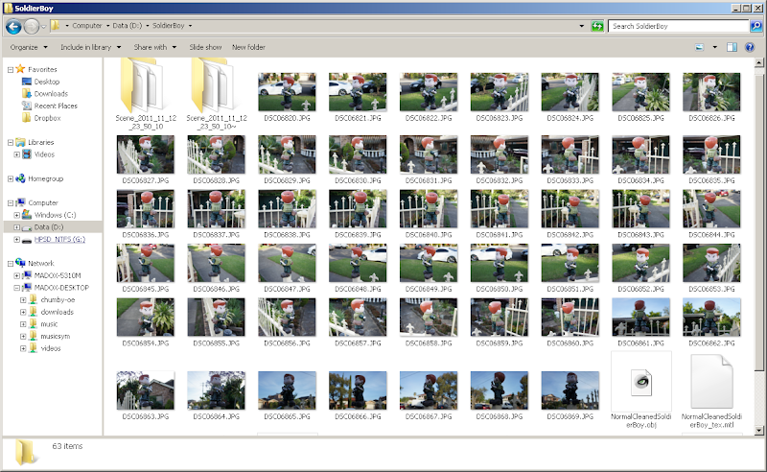Open the view options dropdown arrow

click(x=714, y=48)
